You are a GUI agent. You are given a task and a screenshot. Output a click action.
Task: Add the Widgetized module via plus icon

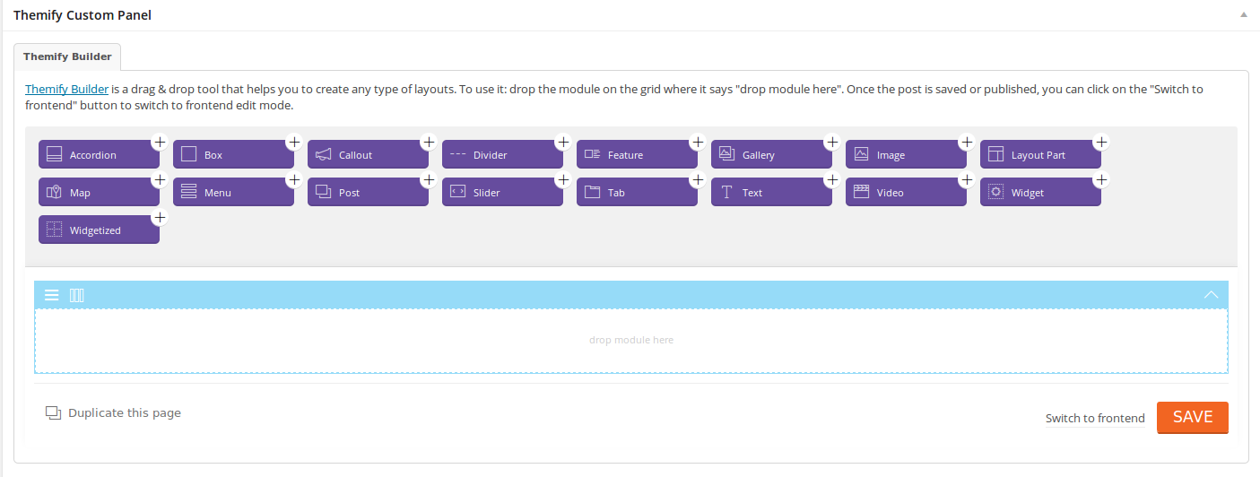coord(159,217)
